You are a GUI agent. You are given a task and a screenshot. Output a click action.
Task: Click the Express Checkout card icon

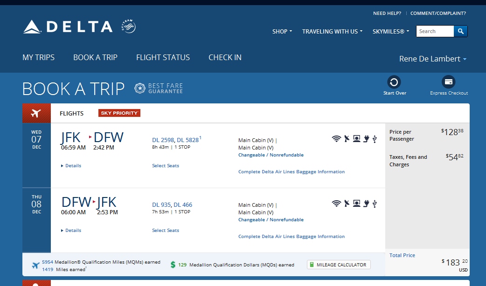click(449, 82)
